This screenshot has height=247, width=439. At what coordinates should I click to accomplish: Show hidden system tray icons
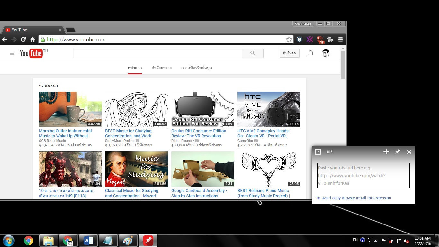click(375, 241)
